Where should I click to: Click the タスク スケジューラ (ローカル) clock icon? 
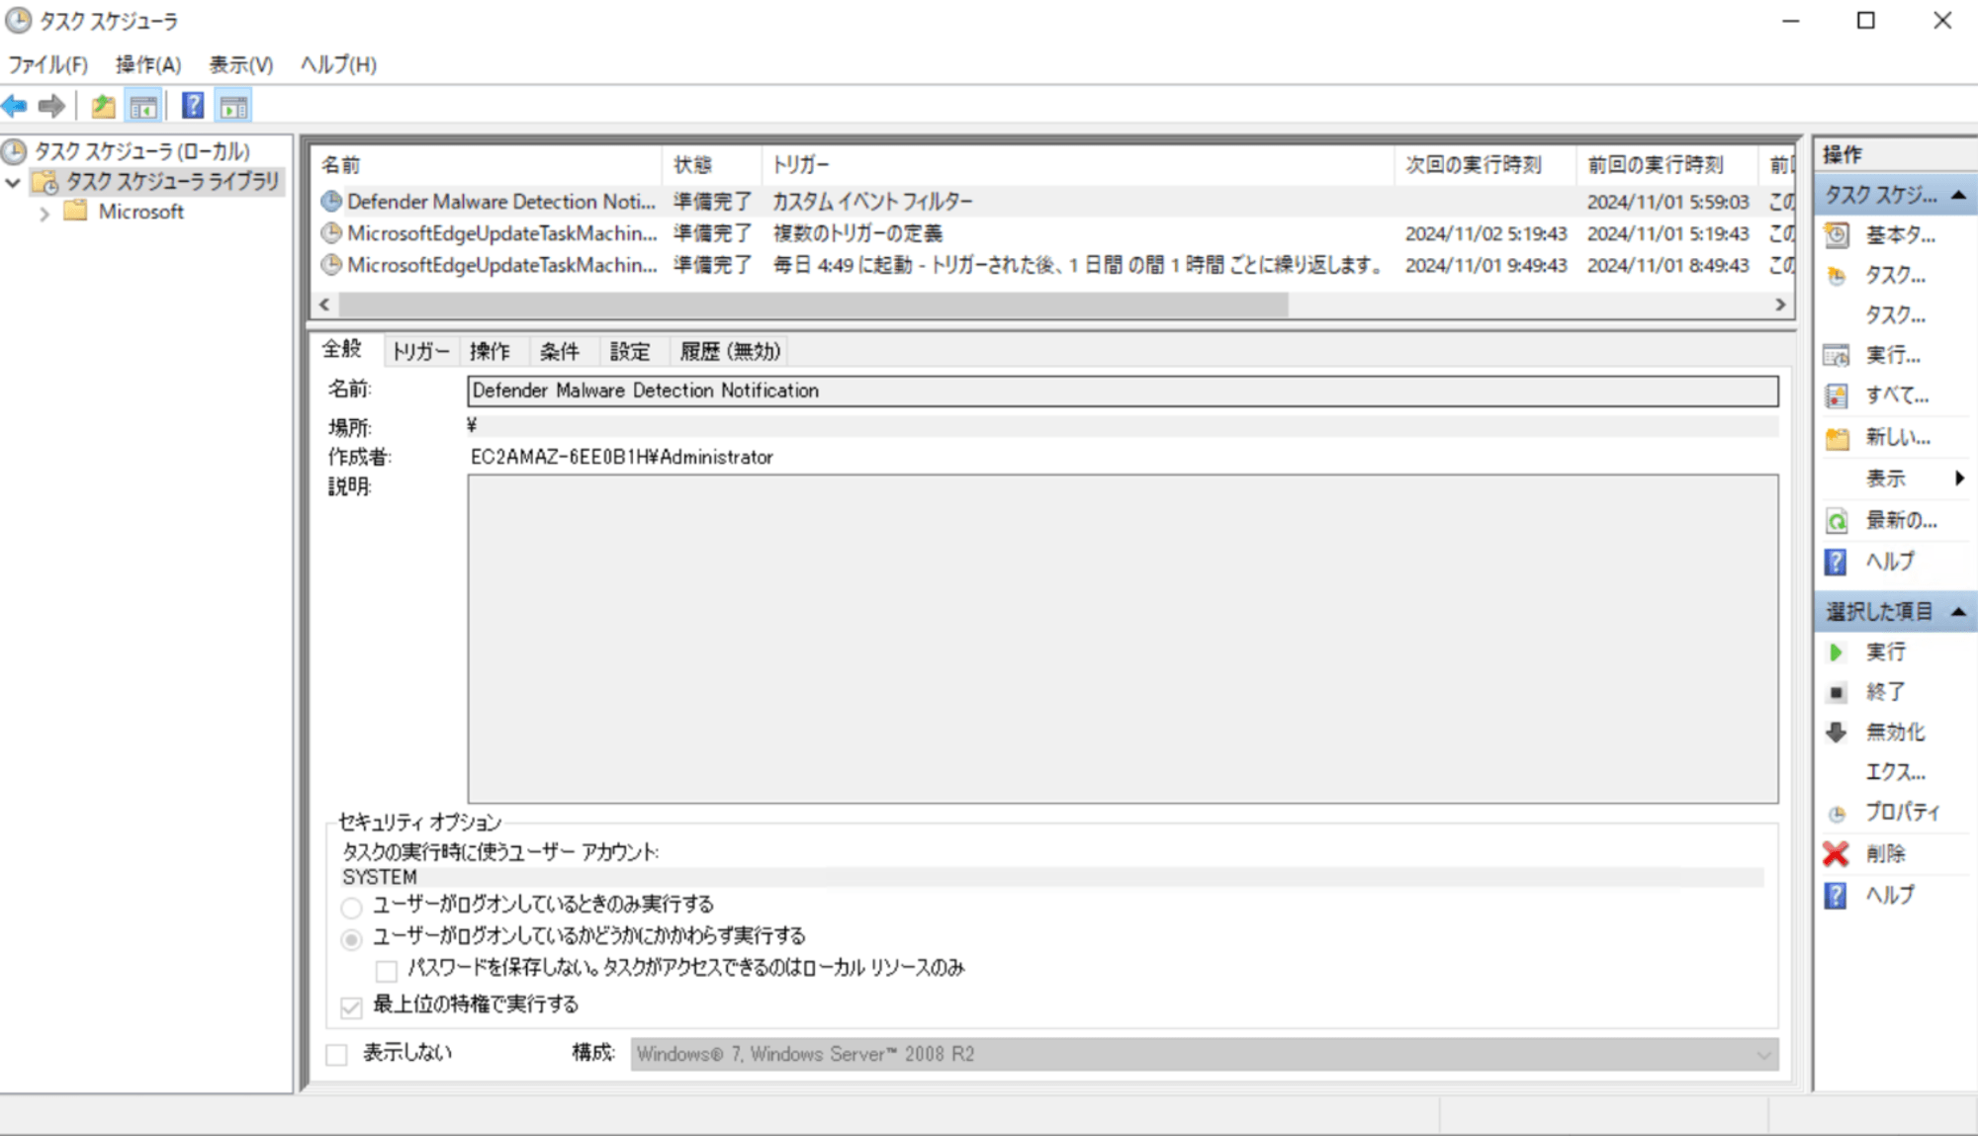tap(14, 151)
